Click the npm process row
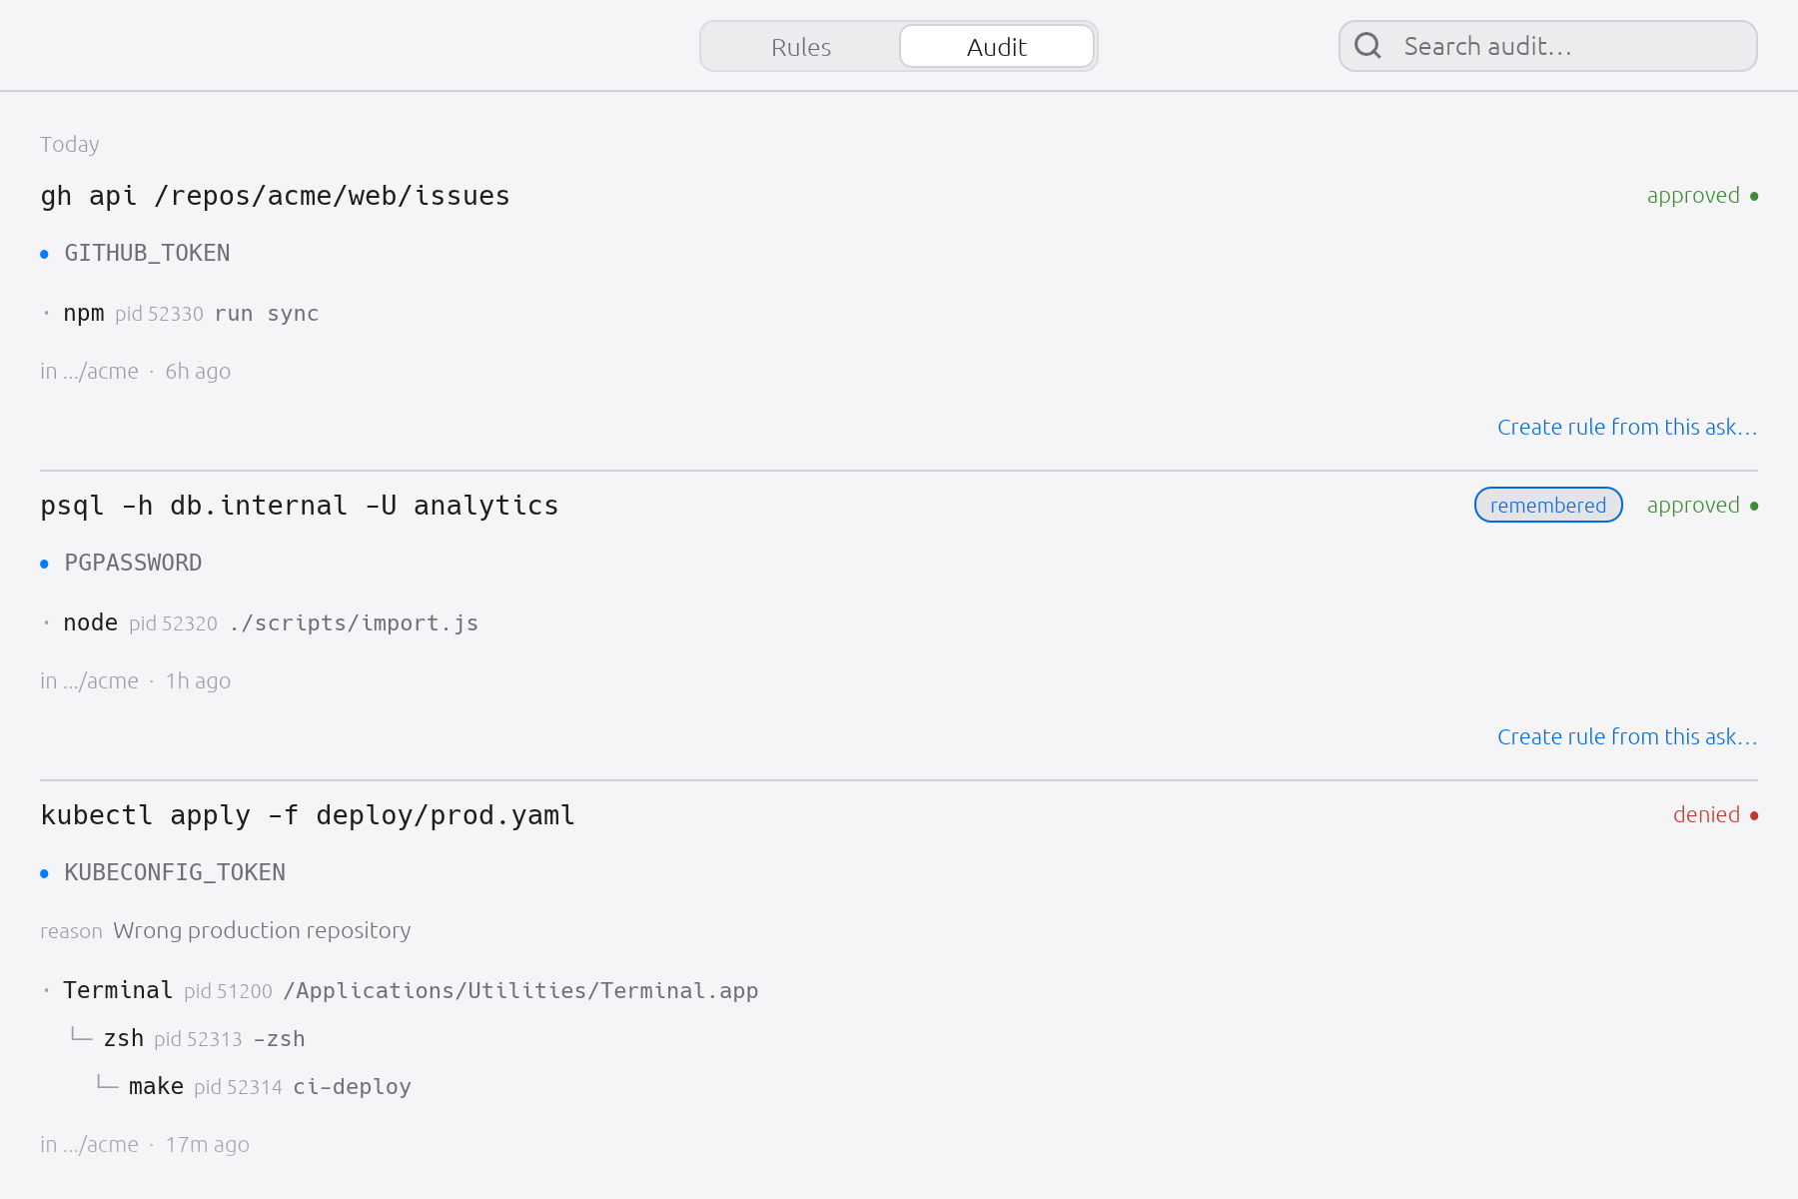1798x1199 pixels. 181,314
